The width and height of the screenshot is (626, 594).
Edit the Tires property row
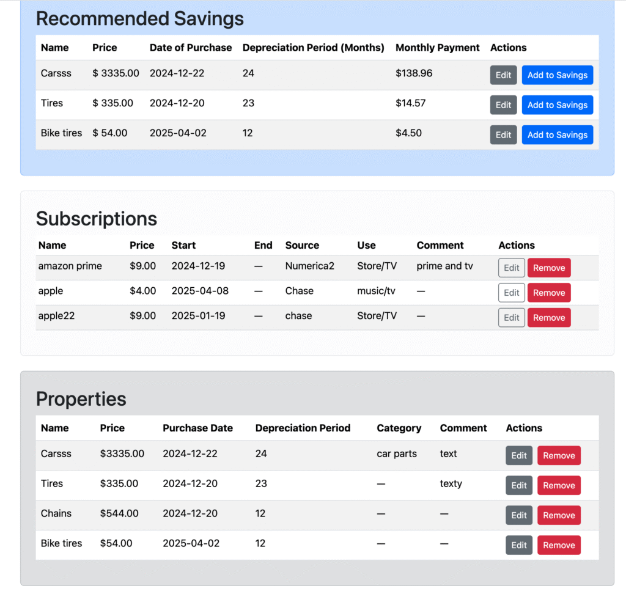pos(518,485)
